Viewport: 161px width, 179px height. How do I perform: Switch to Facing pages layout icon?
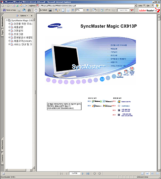tap(157, 174)
